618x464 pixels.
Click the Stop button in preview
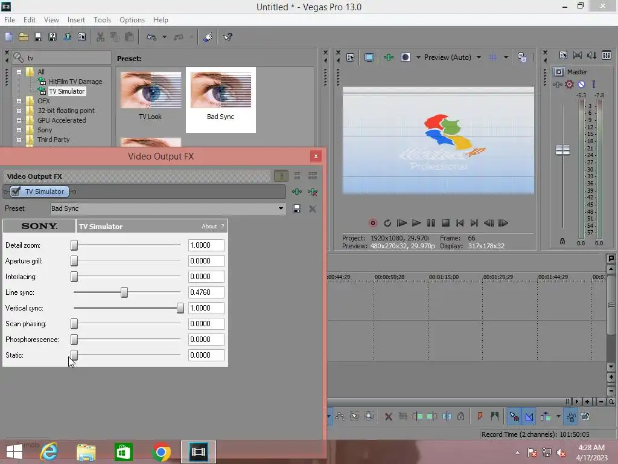tap(445, 223)
